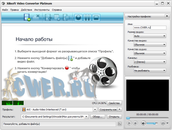172x130 pixels.
Task: Open the Инструменты menu
Action: click(x=42, y=10)
